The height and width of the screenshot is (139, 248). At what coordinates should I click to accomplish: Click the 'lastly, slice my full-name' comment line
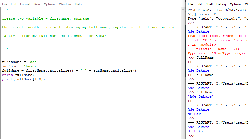pos(54,36)
